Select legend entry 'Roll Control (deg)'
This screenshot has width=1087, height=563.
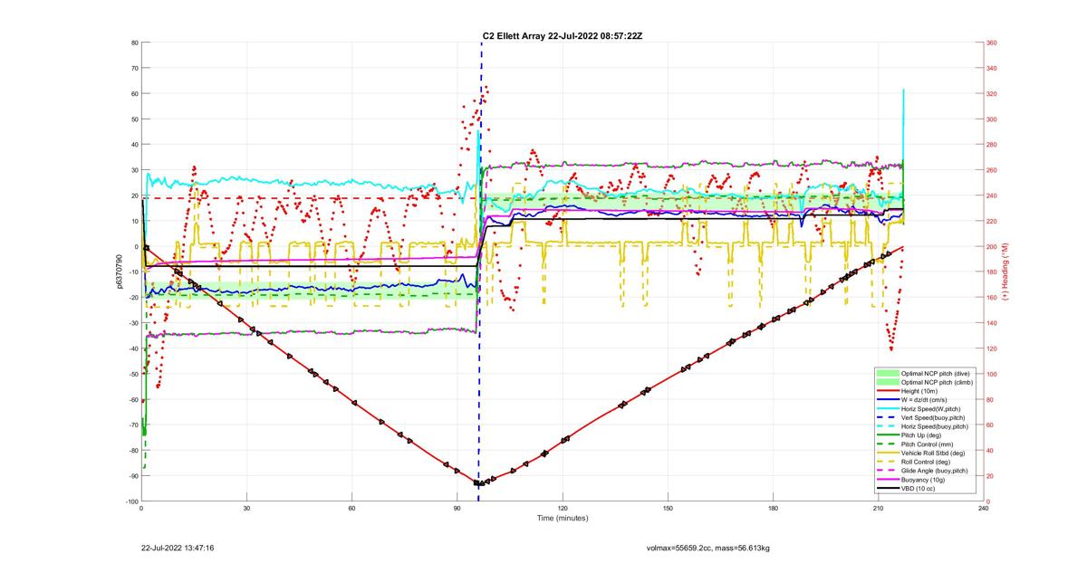pos(928,463)
